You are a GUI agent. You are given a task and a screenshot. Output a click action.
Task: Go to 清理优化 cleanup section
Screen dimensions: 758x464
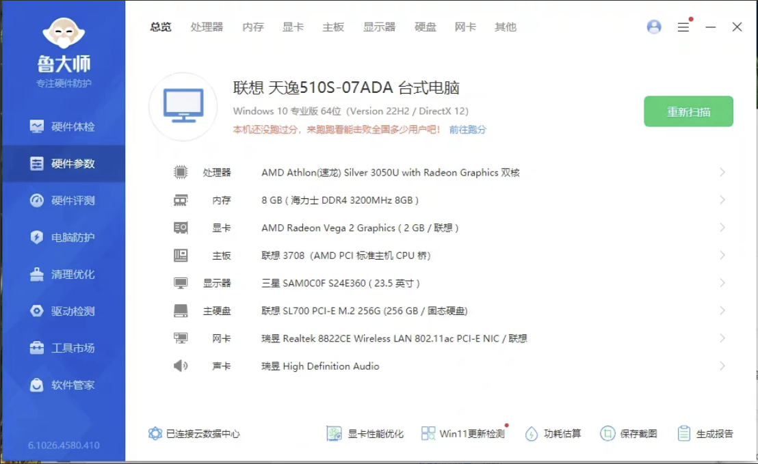click(x=63, y=274)
